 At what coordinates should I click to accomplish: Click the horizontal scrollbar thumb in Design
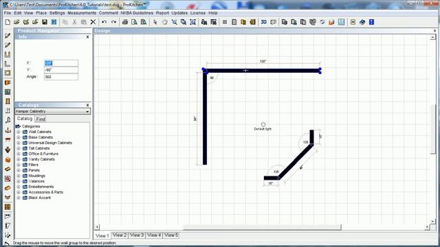pos(263,227)
